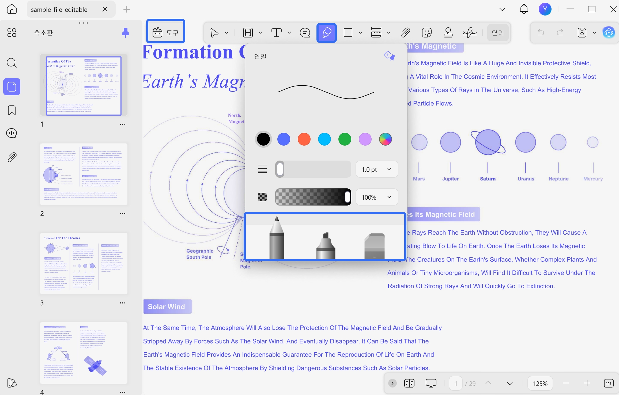Expand the measurement tool dropdown arrow
The width and height of the screenshot is (619, 395).
389,33
